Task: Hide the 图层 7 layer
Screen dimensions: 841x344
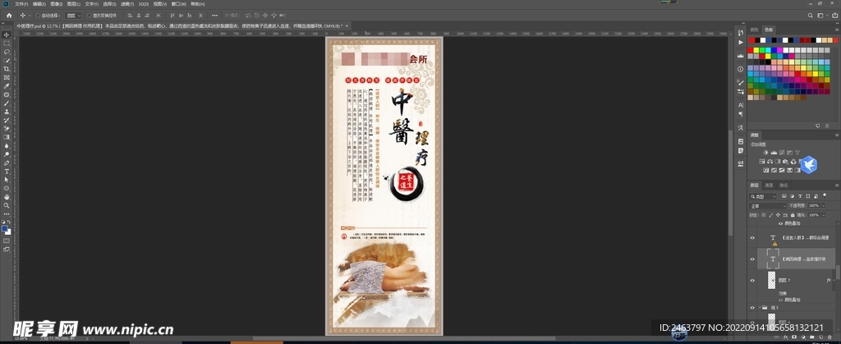Action: pos(752,280)
